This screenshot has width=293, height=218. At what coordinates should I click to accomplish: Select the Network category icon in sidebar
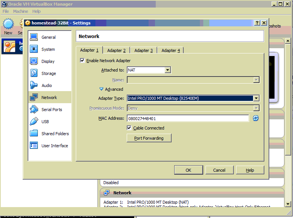tap(34, 97)
